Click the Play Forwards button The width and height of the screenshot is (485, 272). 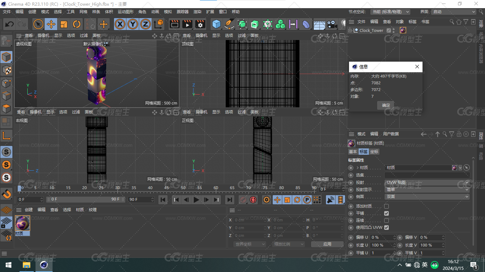(196, 200)
